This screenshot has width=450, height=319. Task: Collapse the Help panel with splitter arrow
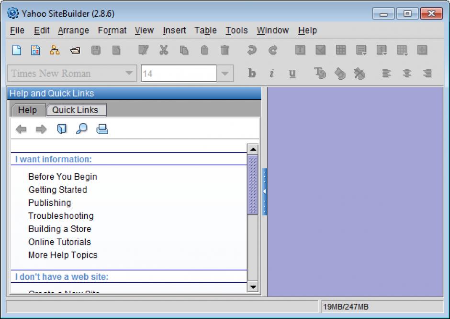265,191
